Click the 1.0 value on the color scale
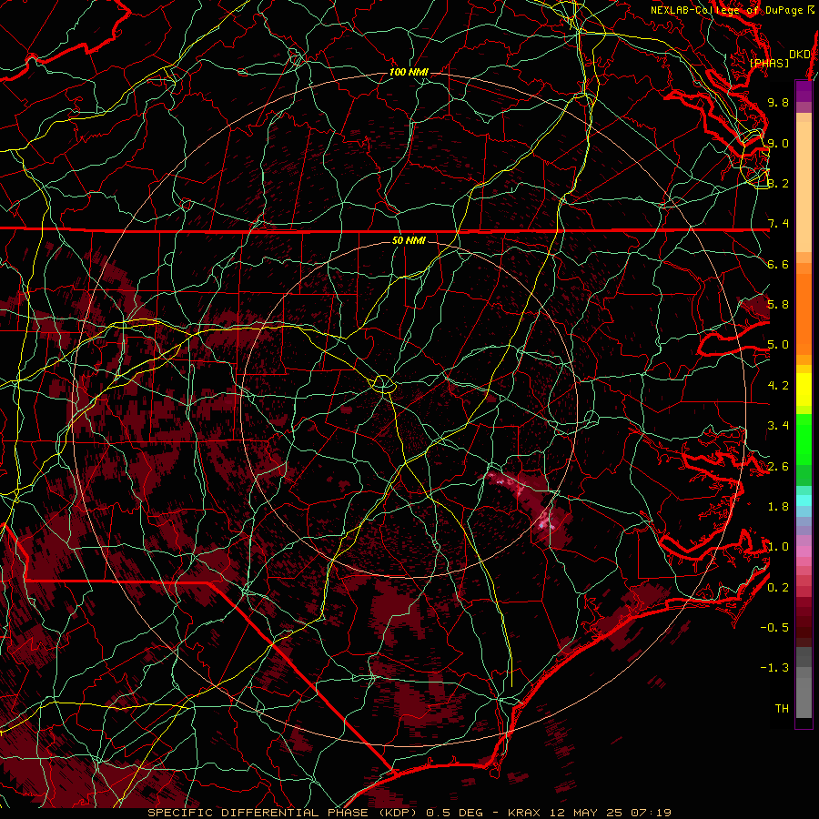 click(778, 547)
